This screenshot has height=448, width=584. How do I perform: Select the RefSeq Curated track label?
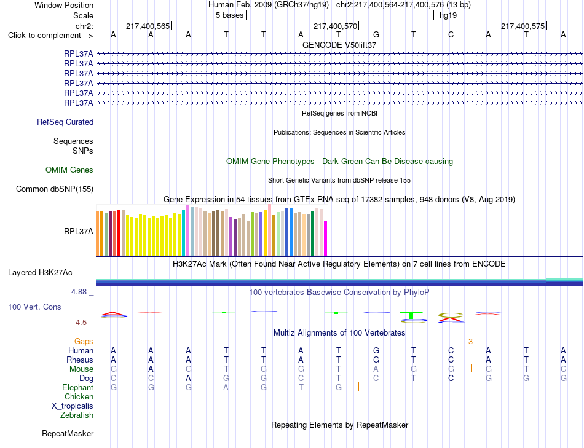click(65, 122)
